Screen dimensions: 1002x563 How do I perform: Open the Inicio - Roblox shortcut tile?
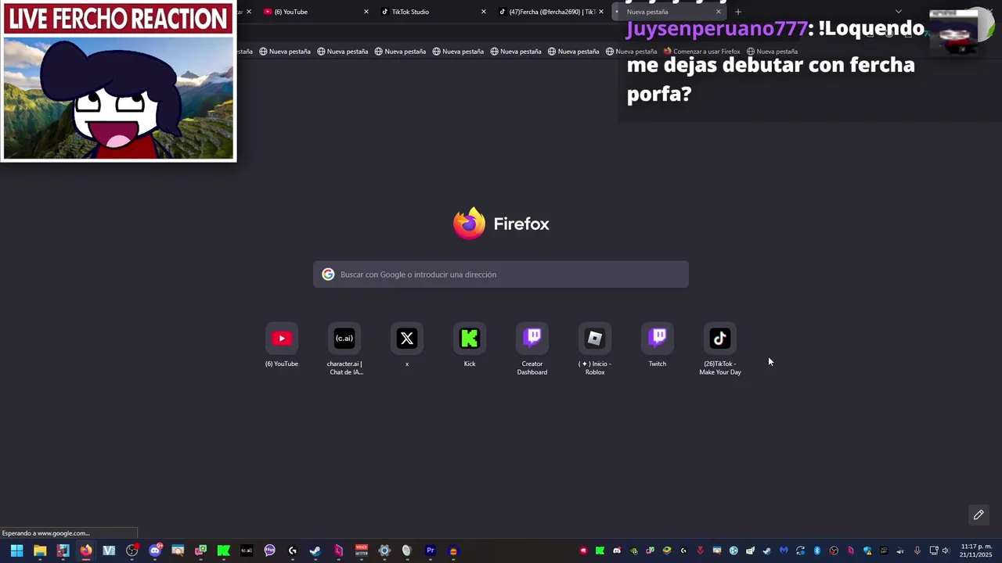click(x=595, y=350)
